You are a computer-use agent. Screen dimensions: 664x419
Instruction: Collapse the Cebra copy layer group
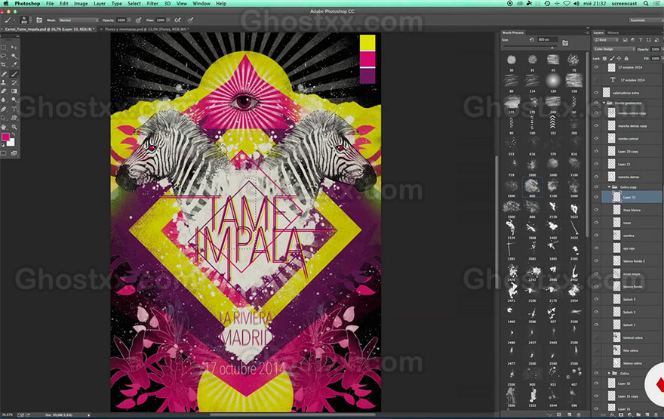click(x=610, y=186)
